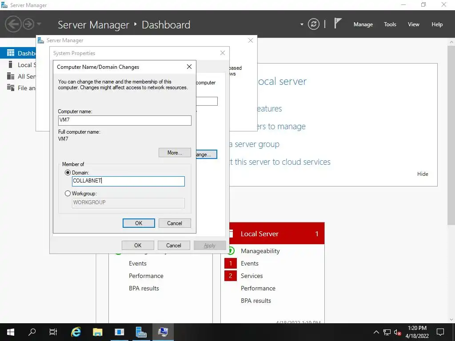Open File Explorer from the taskbar
Image resolution: width=455 pixels, height=341 pixels.
click(97, 332)
